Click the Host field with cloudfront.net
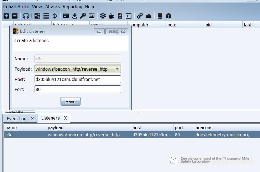The image size is (260, 172). point(78,79)
